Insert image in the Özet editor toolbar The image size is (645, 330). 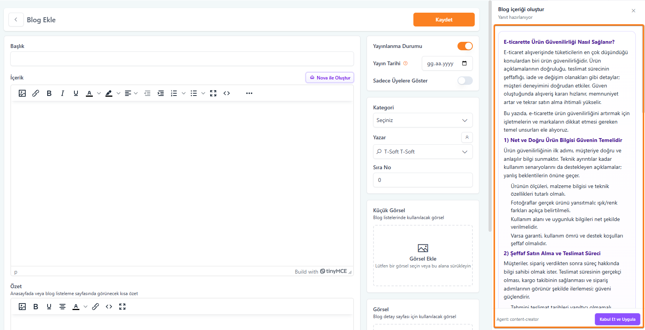point(22,307)
